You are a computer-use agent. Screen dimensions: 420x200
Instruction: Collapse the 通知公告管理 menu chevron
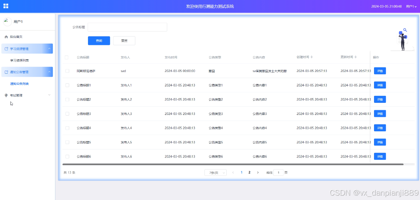pyautogui.click(x=49, y=72)
